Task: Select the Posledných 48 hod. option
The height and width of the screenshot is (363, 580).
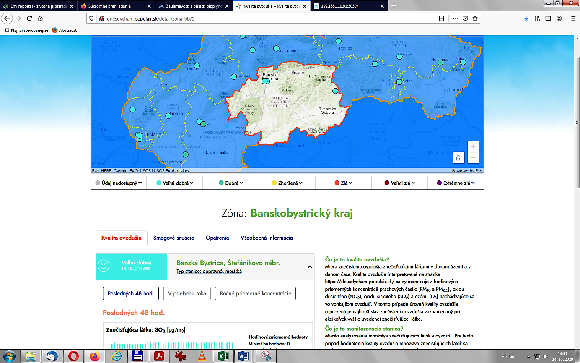Action: pyautogui.click(x=130, y=293)
